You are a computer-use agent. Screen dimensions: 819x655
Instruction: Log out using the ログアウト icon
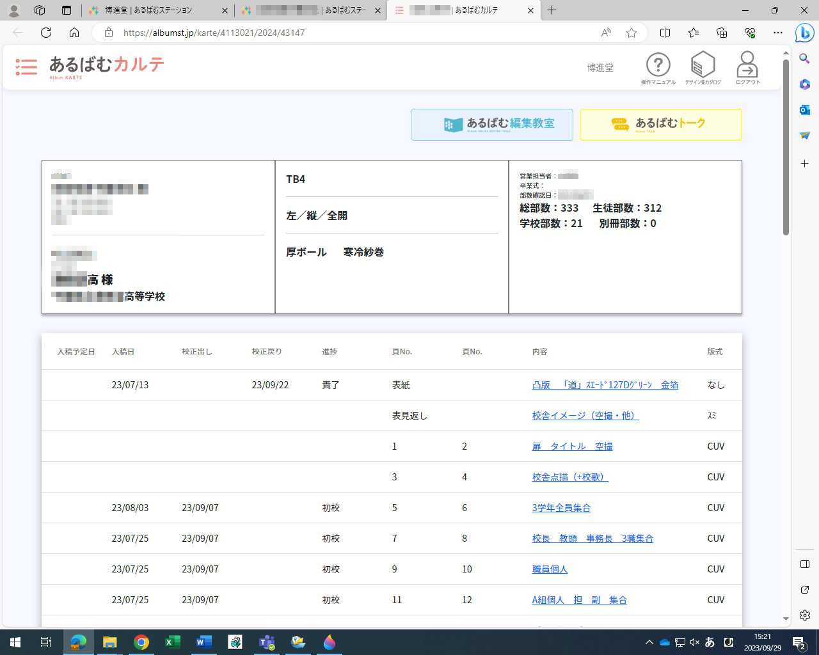[x=747, y=64]
